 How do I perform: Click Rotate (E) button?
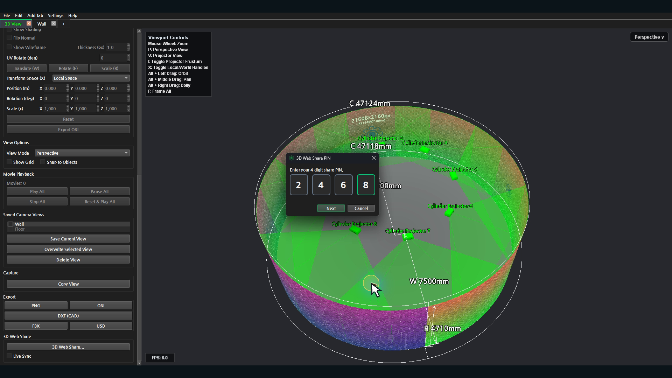pyautogui.click(x=68, y=68)
